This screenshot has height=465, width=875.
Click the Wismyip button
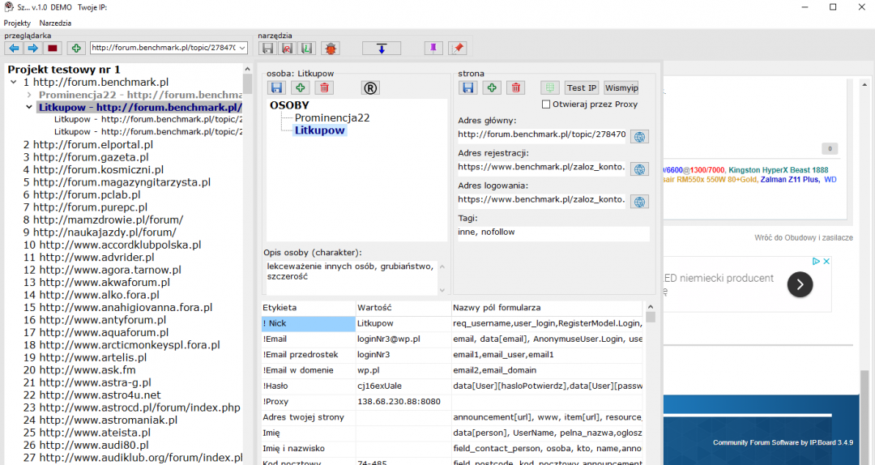pyautogui.click(x=621, y=87)
